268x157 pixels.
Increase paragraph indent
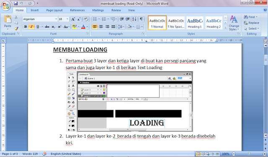[x=128, y=19]
